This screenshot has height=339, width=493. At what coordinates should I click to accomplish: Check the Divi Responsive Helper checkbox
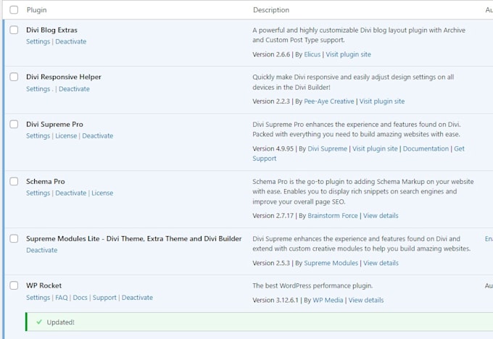tap(14, 77)
